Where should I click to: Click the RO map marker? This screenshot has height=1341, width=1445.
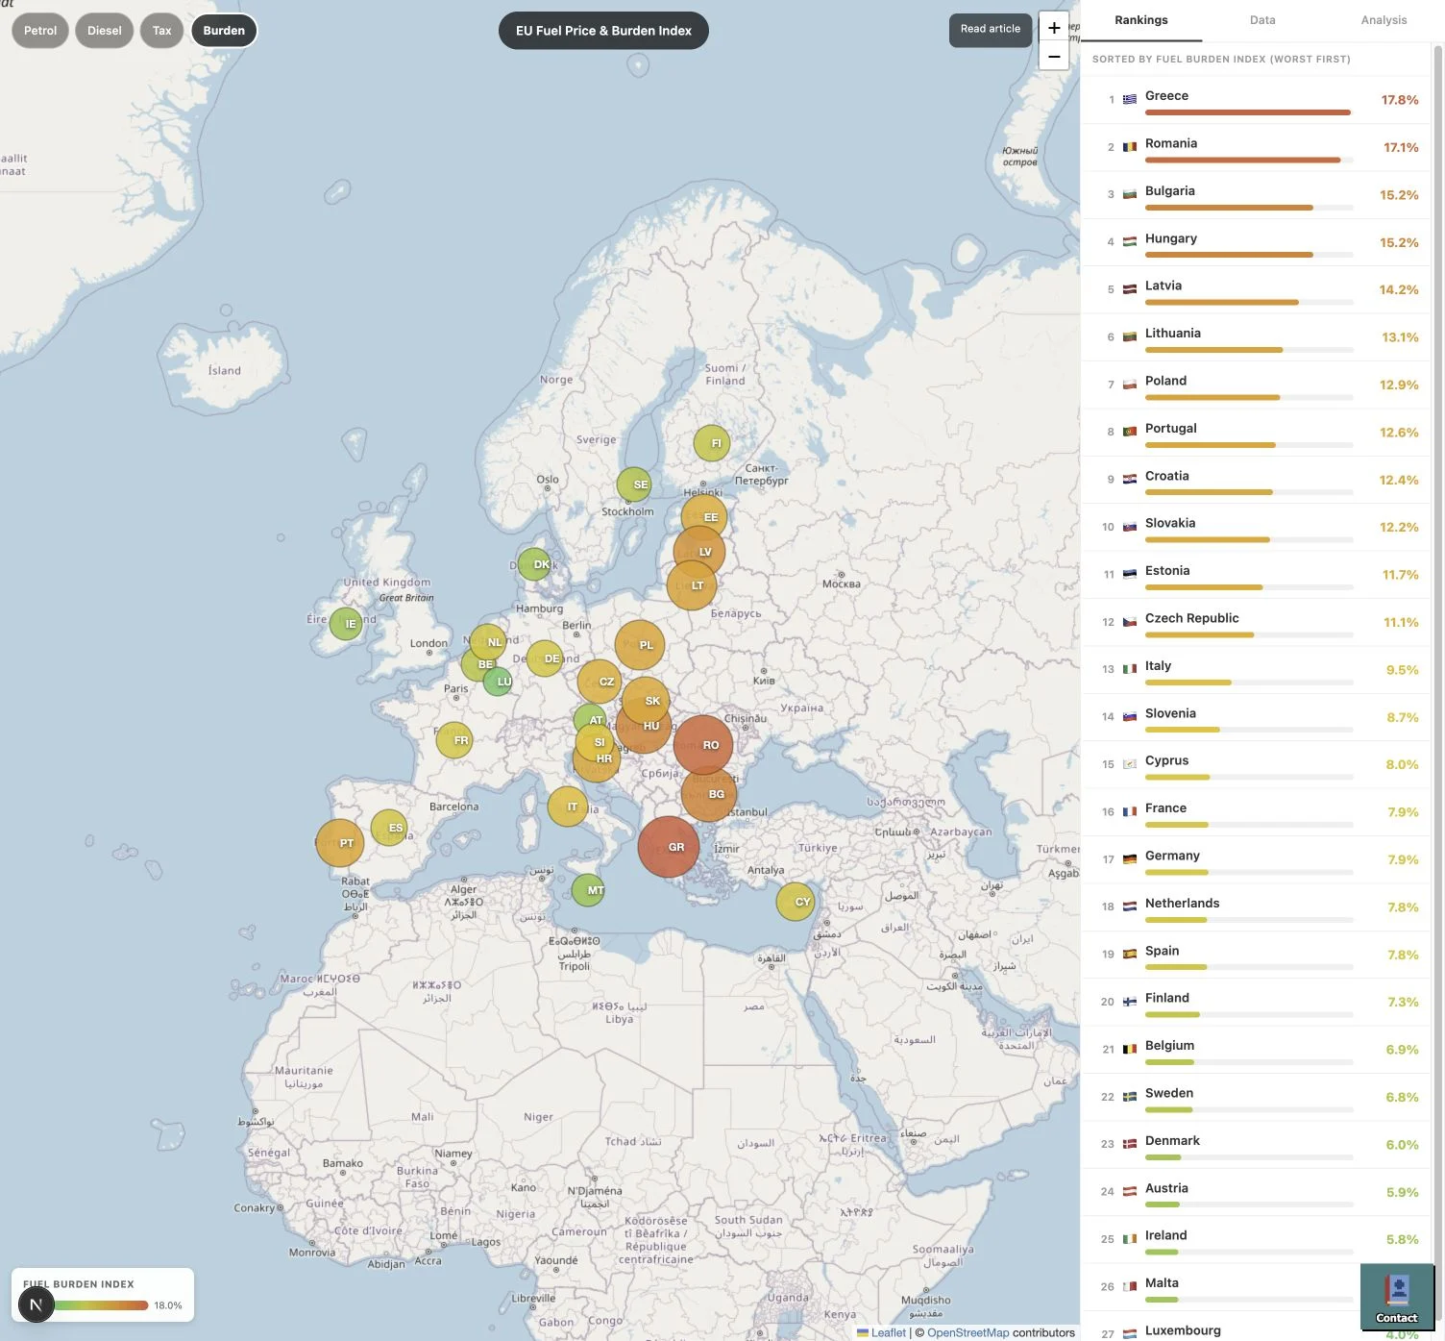(703, 745)
